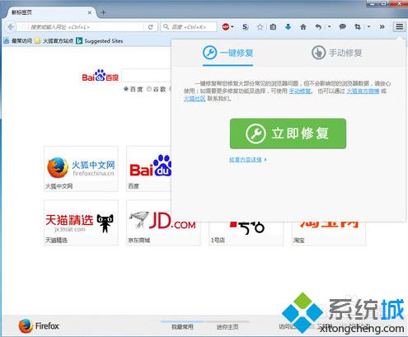Screen dimensions: 408x337
Task: Open Suggested Sites bookmark
Action: pos(100,41)
